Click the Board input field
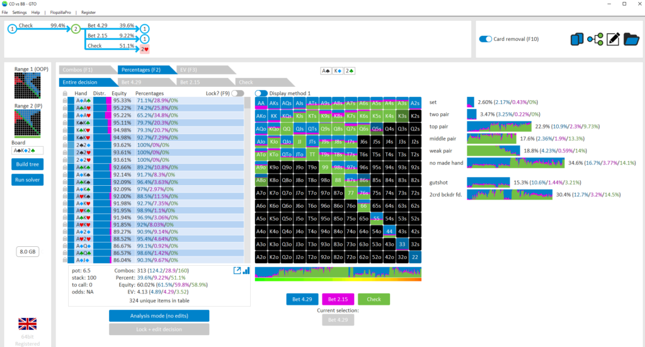Screen dimensions: 645x347 (27, 151)
